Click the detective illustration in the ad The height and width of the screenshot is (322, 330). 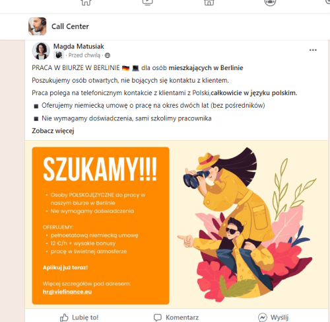click(x=246, y=225)
